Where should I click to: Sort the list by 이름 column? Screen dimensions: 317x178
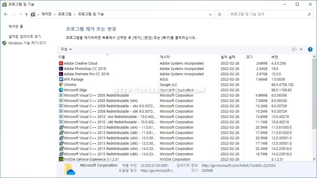click(107, 57)
